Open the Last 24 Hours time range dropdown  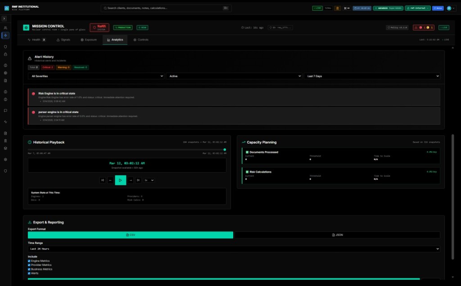tap(234, 249)
